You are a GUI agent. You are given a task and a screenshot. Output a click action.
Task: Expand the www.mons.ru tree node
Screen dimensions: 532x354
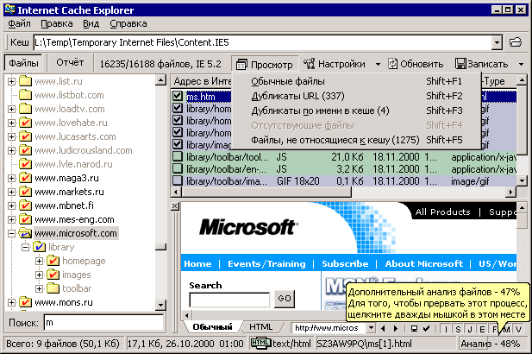tap(11, 302)
